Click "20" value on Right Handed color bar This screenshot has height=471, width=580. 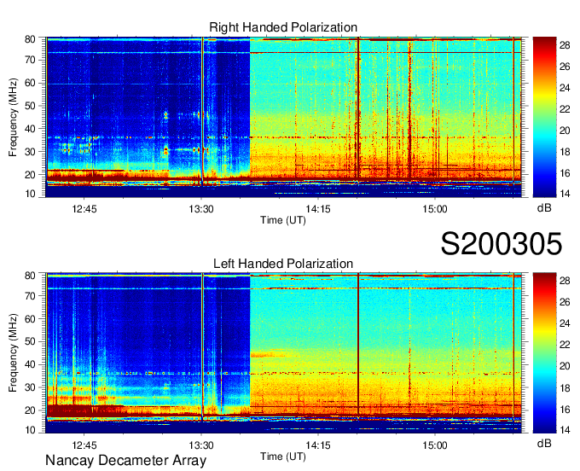coord(565,131)
